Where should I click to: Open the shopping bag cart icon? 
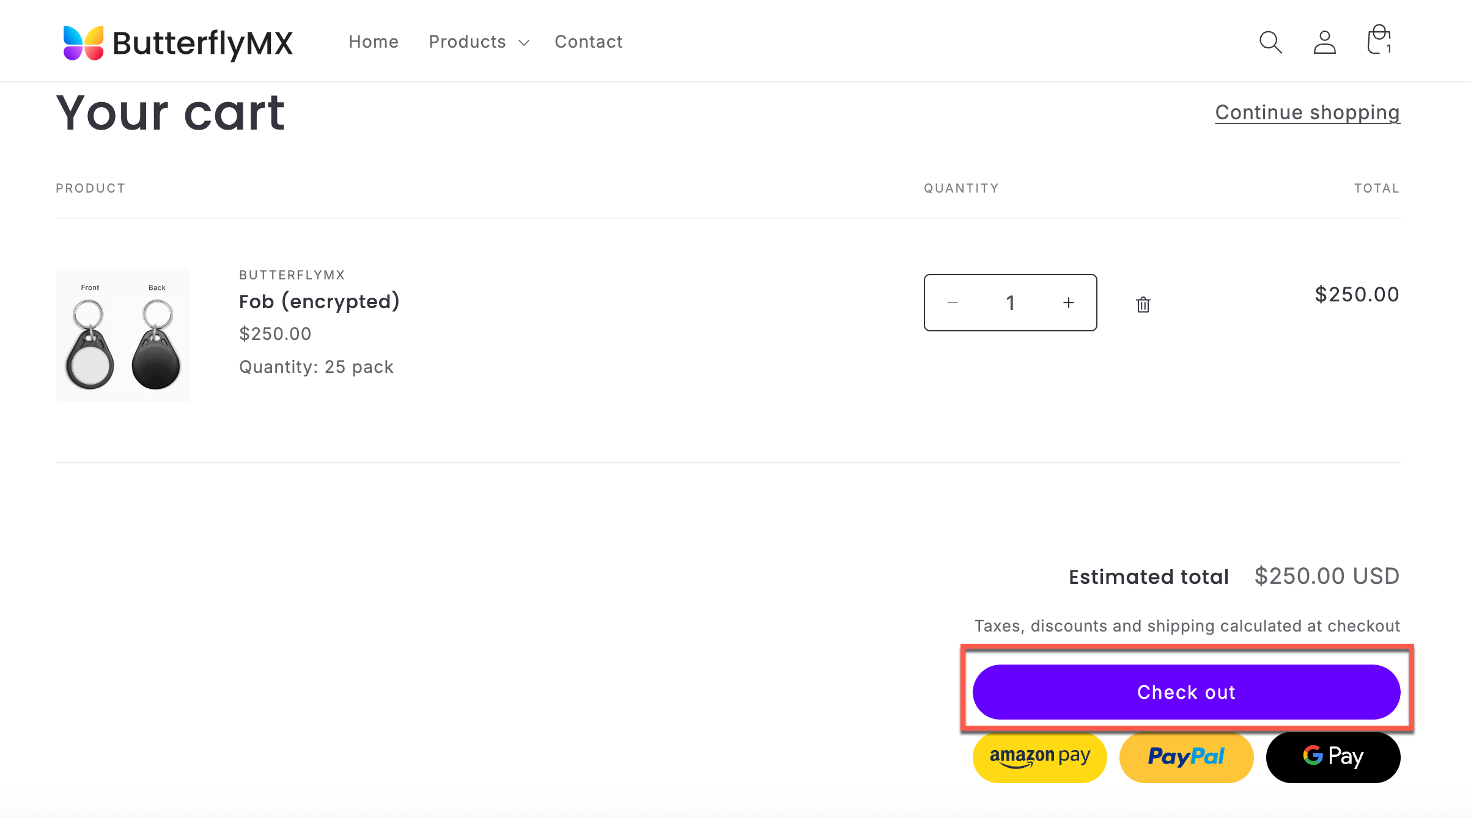coord(1379,40)
